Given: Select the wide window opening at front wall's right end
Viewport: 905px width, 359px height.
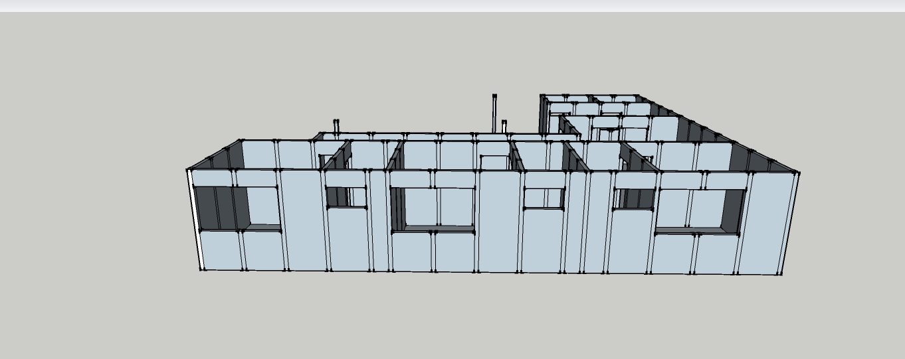Looking at the screenshot, I should pyautogui.click(x=700, y=212).
